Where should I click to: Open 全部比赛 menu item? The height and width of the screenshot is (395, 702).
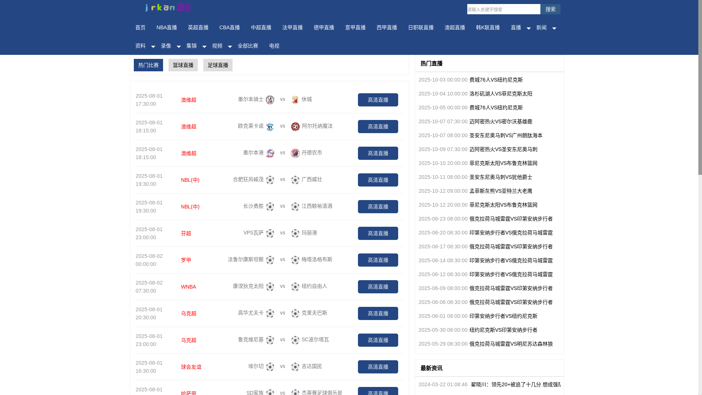[248, 46]
